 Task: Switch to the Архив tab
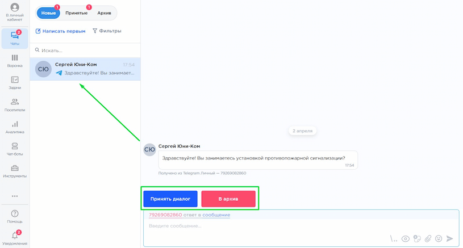pos(104,13)
